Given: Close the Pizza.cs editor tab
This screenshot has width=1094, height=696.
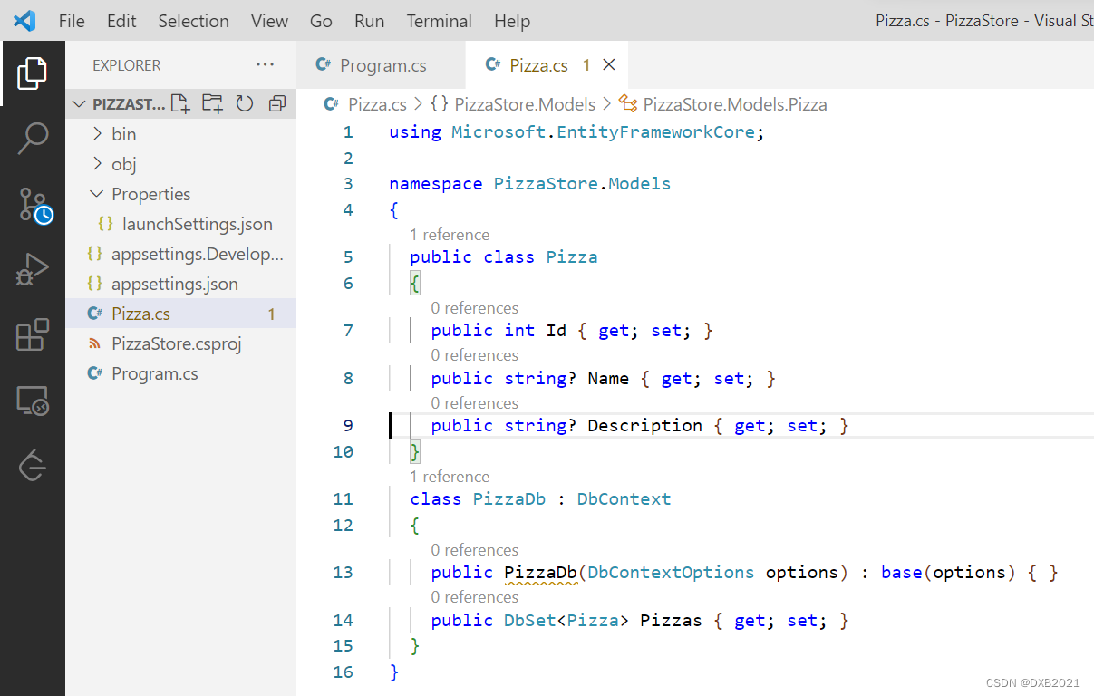Looking at the screenshot, I should point(609,64).
